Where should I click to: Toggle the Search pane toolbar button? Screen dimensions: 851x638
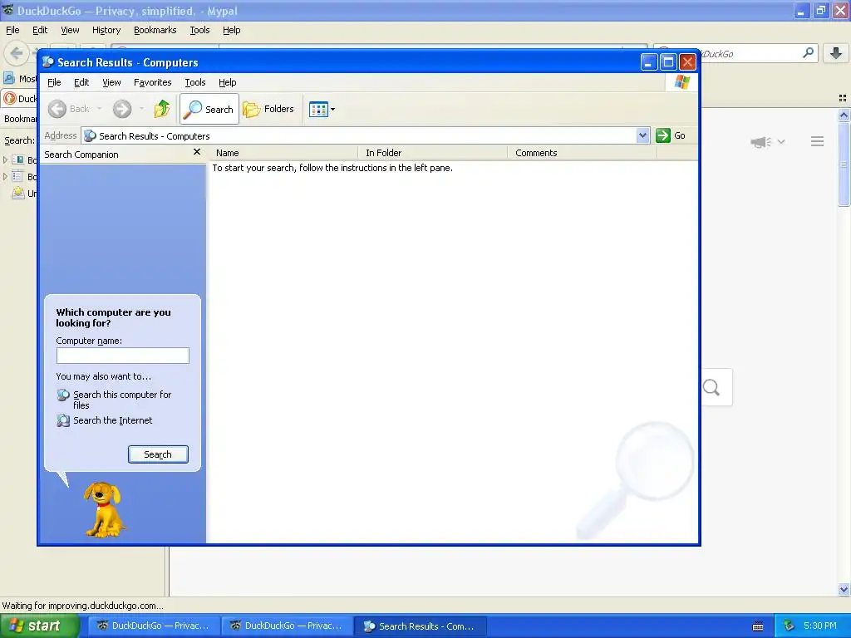click(x=209, y=109)
